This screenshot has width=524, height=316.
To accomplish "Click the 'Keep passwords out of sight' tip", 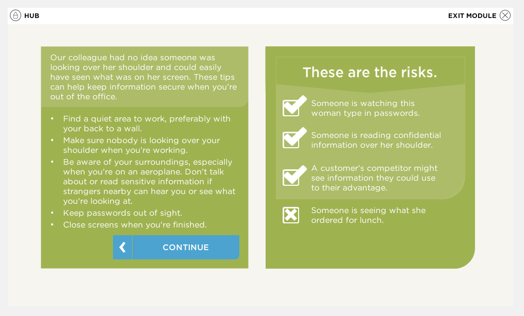I will (122, 213).
